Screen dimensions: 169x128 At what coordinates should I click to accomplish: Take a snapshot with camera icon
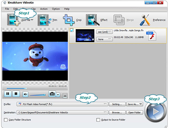pos(52,94)
